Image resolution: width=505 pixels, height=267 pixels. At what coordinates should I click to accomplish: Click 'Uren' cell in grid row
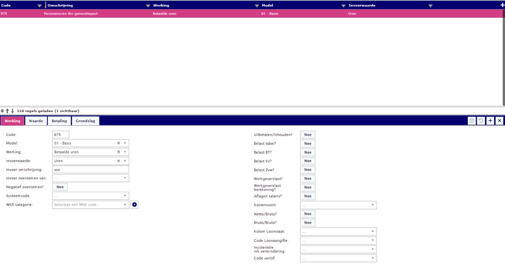pyautogui.click(x=352, y=13)
